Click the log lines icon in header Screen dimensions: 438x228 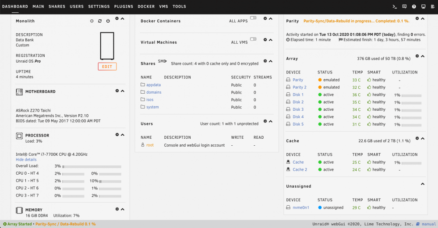433,7
